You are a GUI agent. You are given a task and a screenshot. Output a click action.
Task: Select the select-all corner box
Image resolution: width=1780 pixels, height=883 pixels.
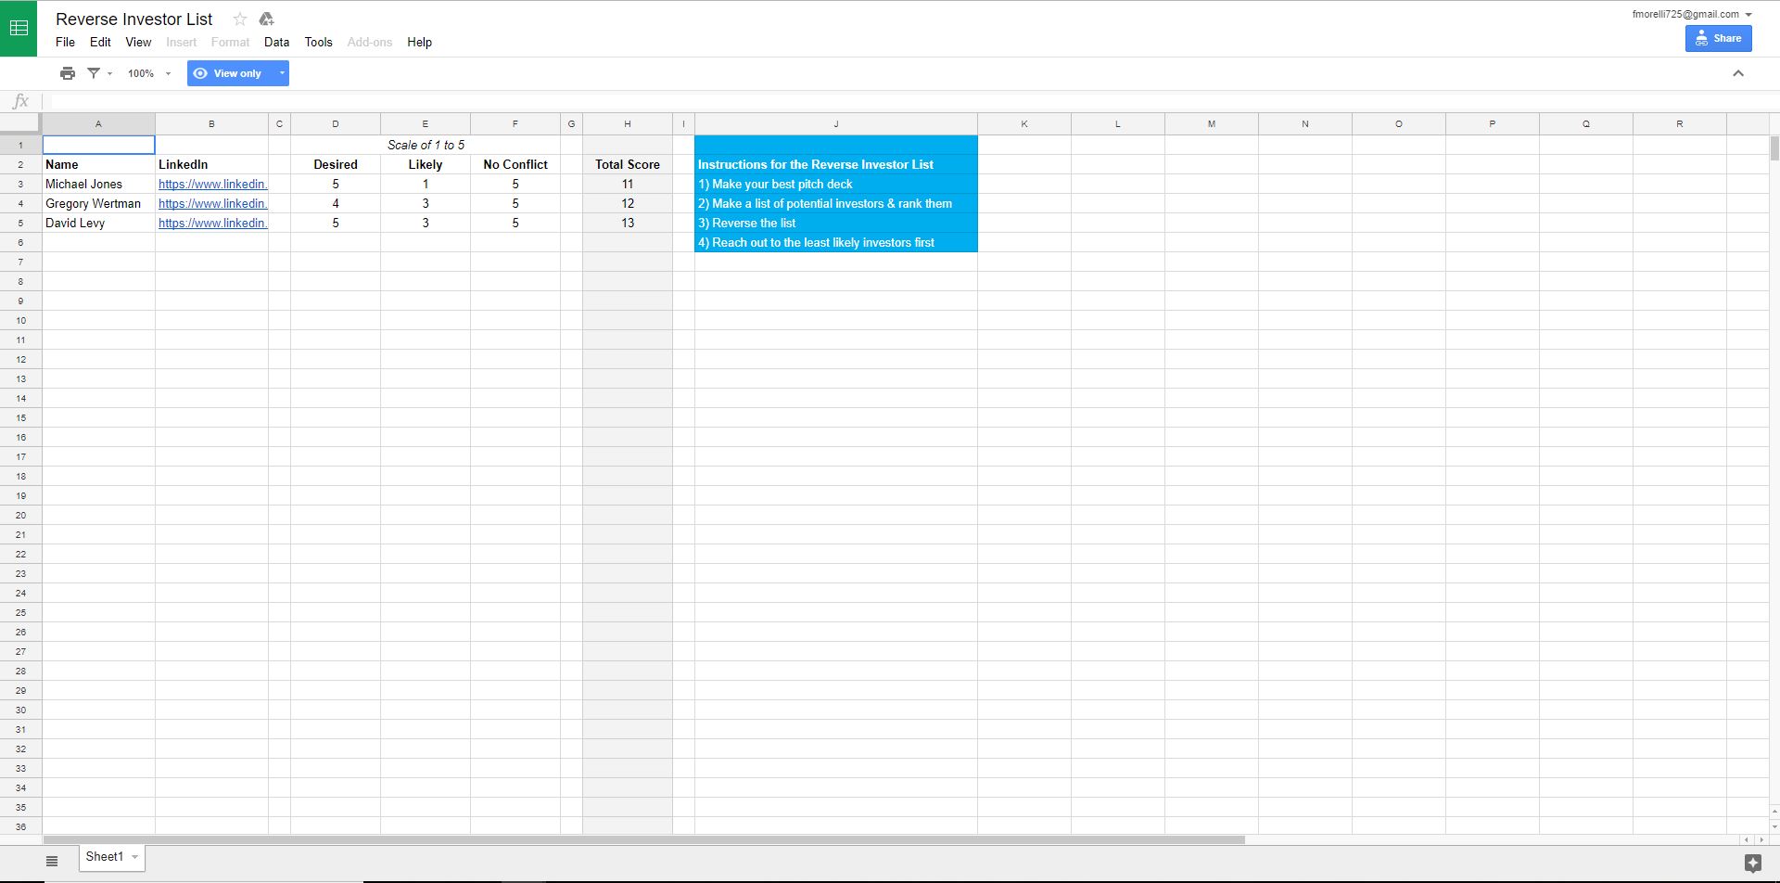20,123
